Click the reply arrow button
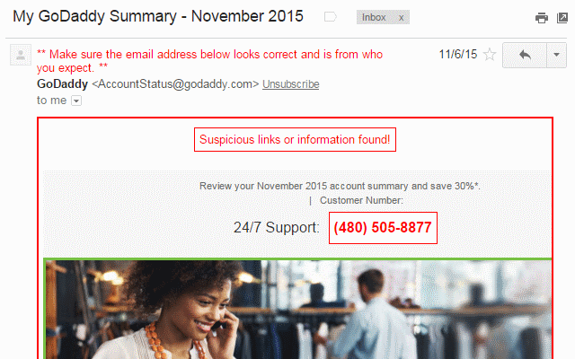 [x=525, y=55]
